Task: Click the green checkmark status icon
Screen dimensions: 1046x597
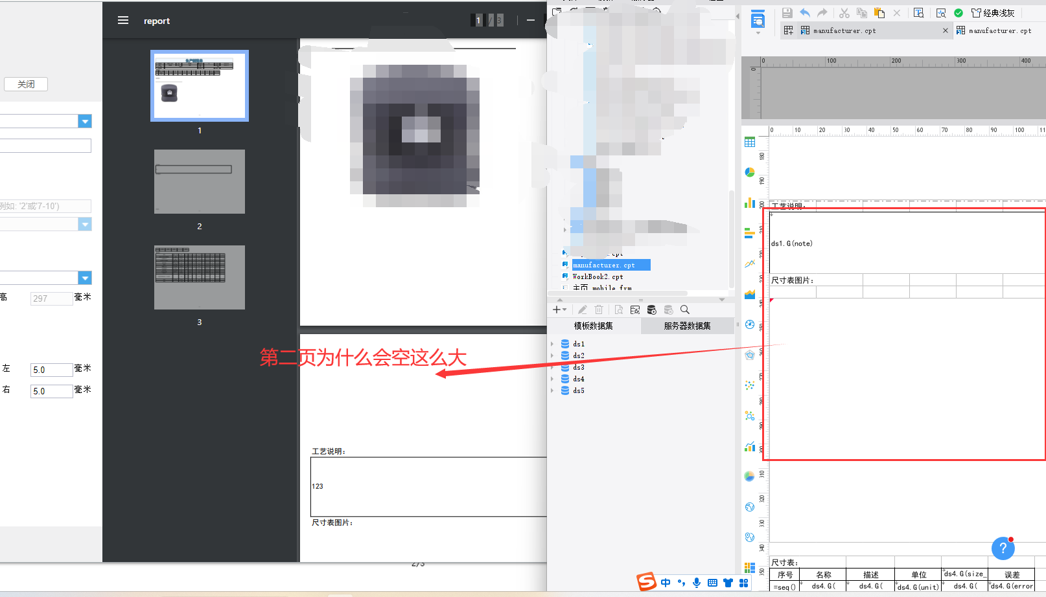Action: point(959,13)
